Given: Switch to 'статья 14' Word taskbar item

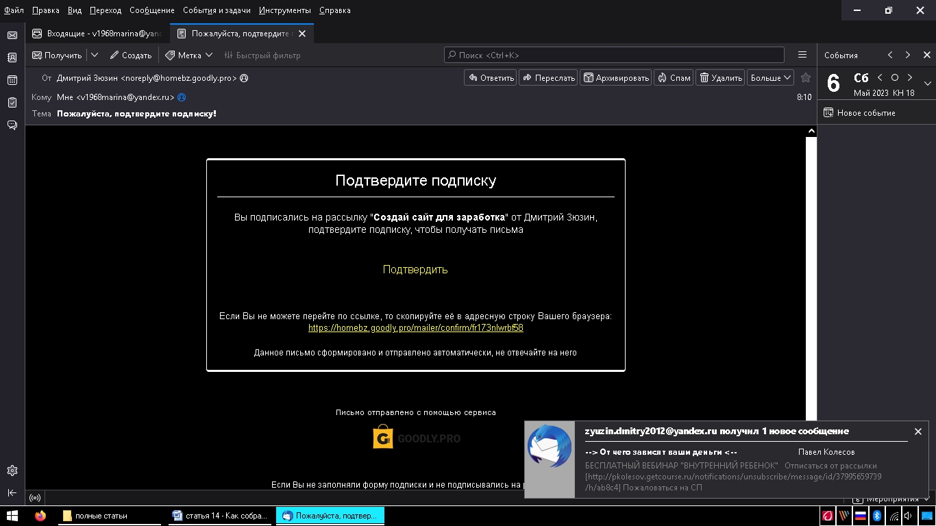Looking at the screenshot, I should click(219, 516).
